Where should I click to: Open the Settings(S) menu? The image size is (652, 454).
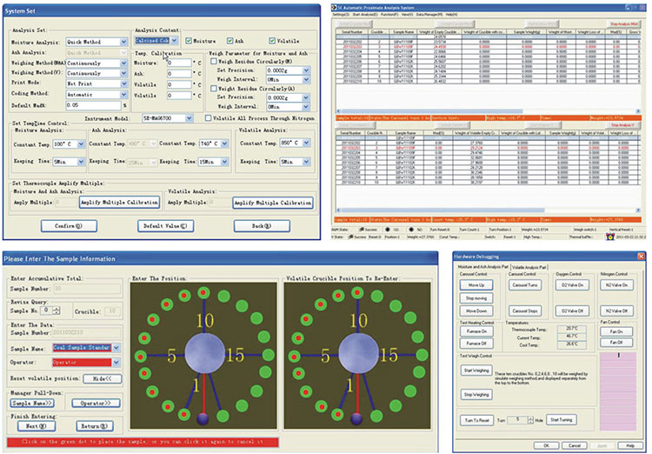click(x=341, y=15)
